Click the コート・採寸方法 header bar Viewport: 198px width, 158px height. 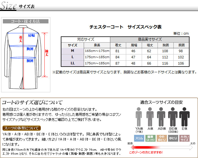point(26,21)
